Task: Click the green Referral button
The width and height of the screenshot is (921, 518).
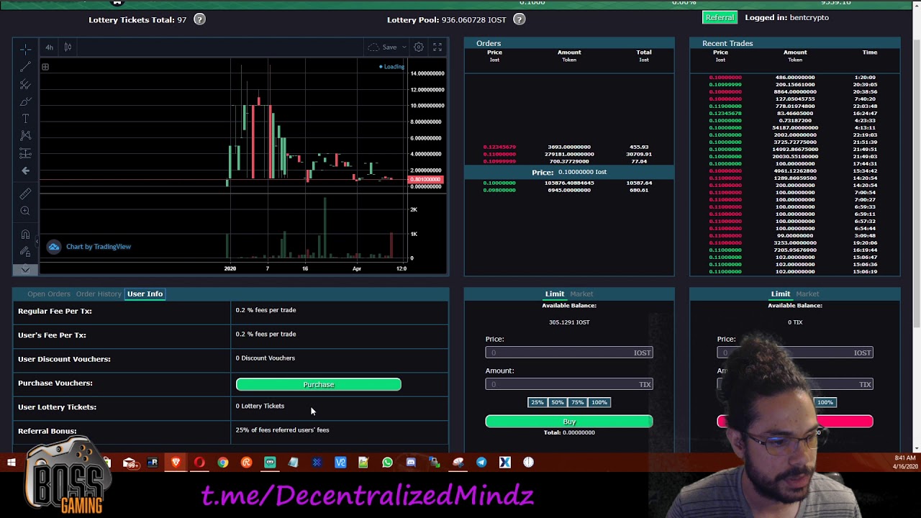Action: [720, 17]
